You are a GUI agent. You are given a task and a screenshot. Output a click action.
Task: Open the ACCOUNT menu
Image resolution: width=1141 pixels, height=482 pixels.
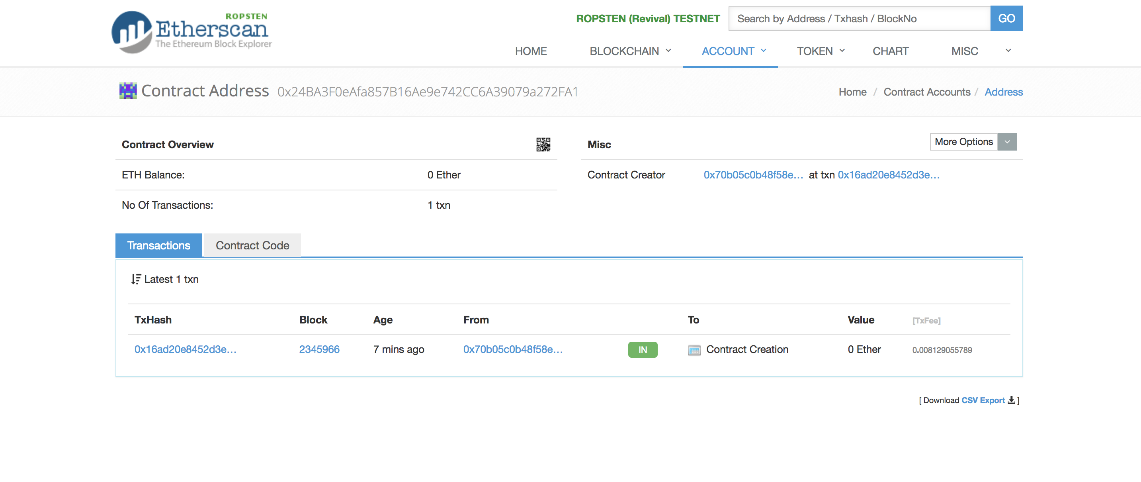pyautogui.click(x=734, y=51)
